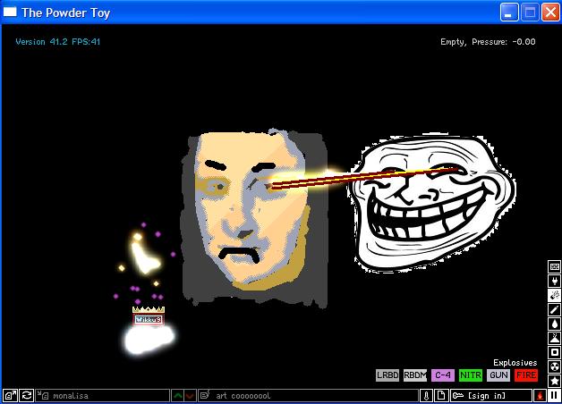
Task: Open the walls category at top of sidebar
Action: pos(554,266)
